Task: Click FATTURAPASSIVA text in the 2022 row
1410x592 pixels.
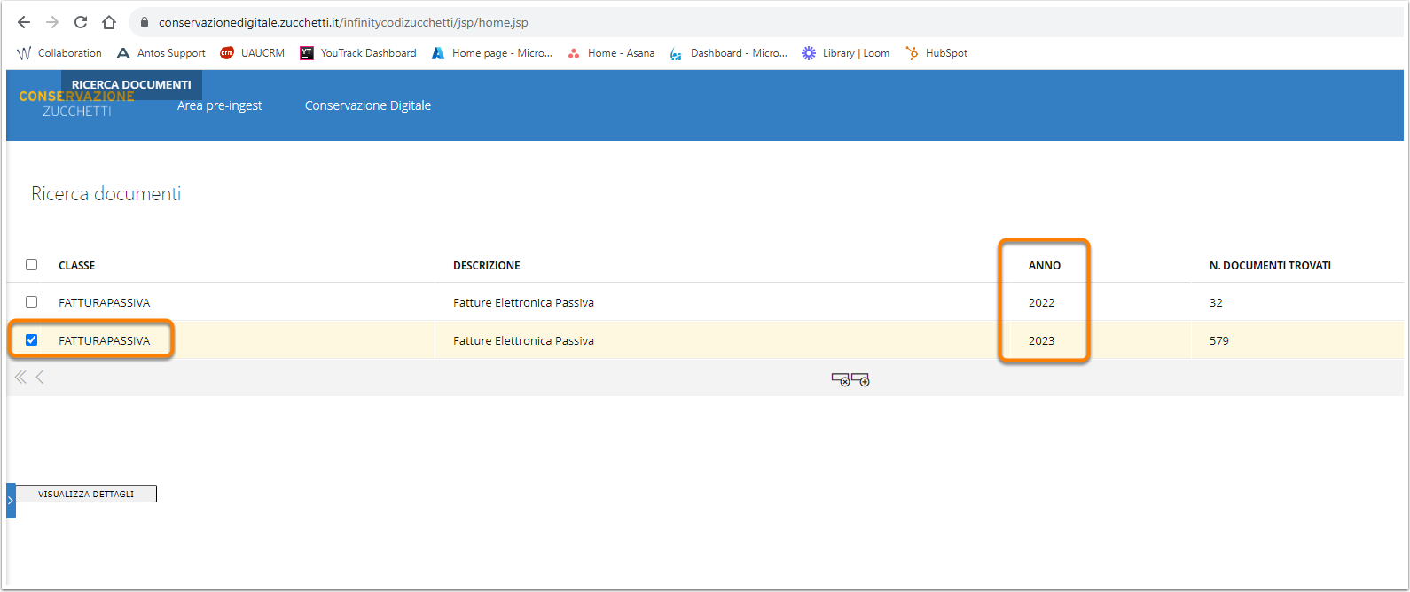Action: tap(104, 302)
